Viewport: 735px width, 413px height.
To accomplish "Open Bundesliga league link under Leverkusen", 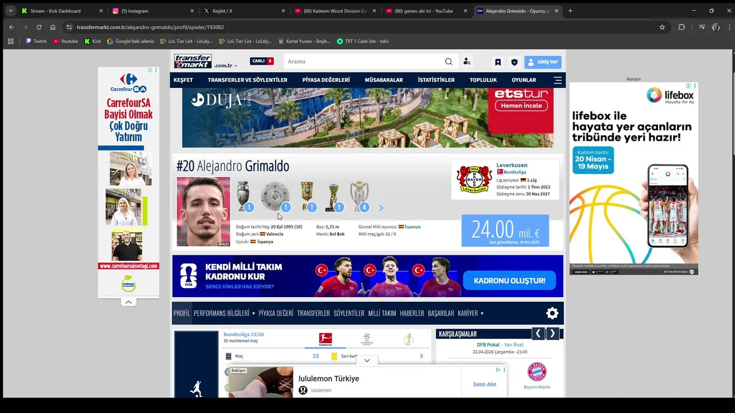I will coord(514,172).
